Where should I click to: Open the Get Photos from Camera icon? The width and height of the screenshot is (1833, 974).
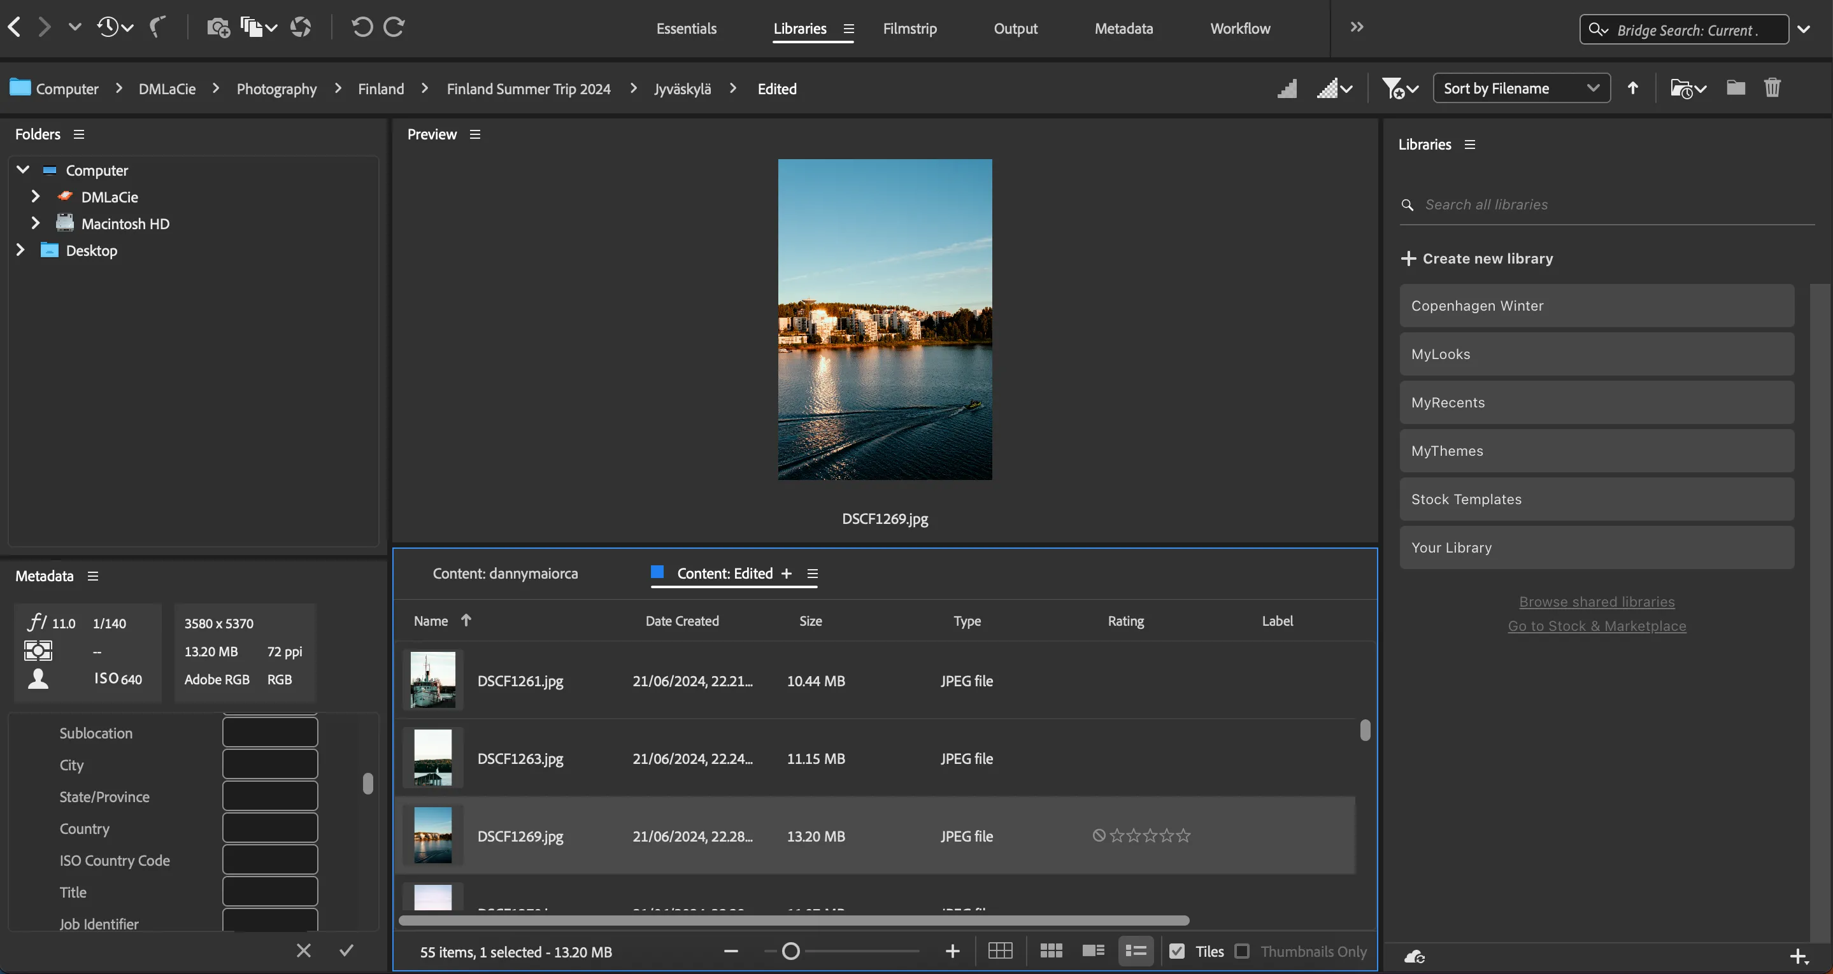point(217,27)
